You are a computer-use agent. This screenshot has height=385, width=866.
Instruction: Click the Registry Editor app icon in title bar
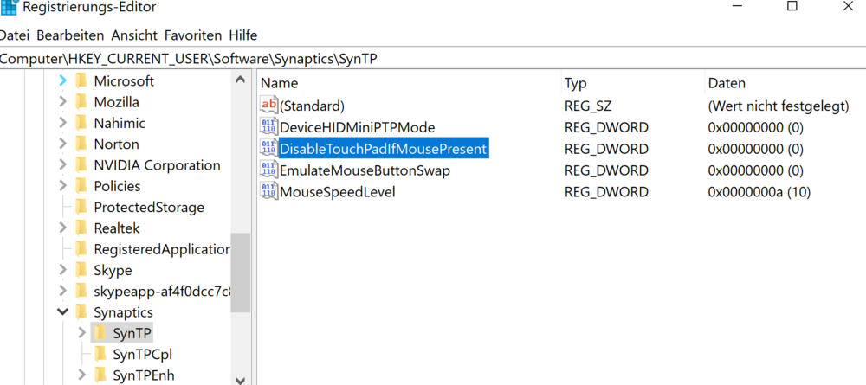pos(8,7)
